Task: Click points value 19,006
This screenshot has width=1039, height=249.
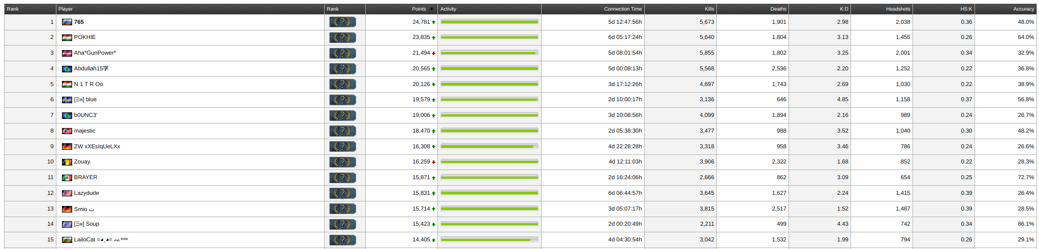Action: tap(421, 115)
